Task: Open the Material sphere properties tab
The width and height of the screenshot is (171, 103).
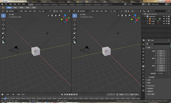Action: coord(143,86)
